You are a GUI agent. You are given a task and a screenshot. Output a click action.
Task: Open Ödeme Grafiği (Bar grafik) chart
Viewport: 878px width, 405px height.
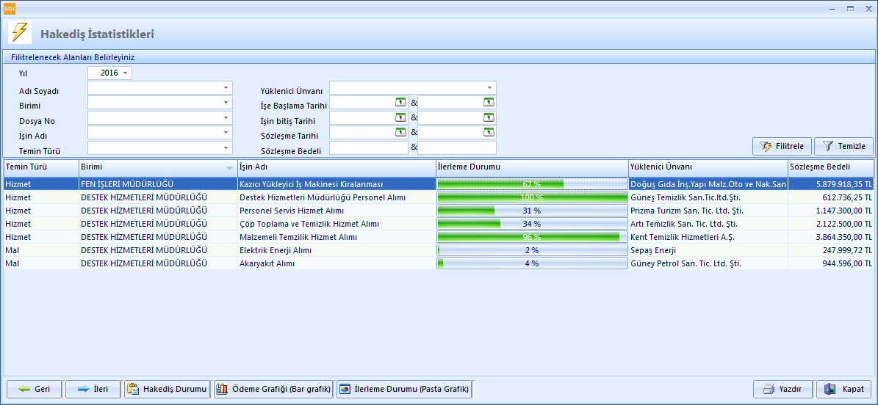click(273, 389)
